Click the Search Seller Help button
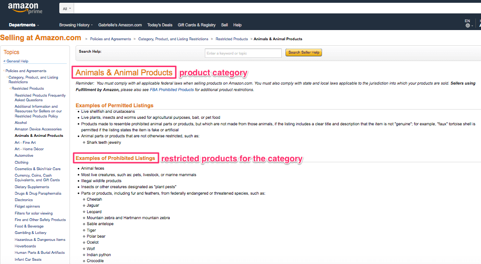481x264 pixels. coord(304,53)
